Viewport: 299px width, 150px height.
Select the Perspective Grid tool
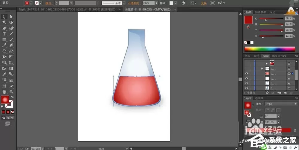pyautogui.click(x=11, y=63)
